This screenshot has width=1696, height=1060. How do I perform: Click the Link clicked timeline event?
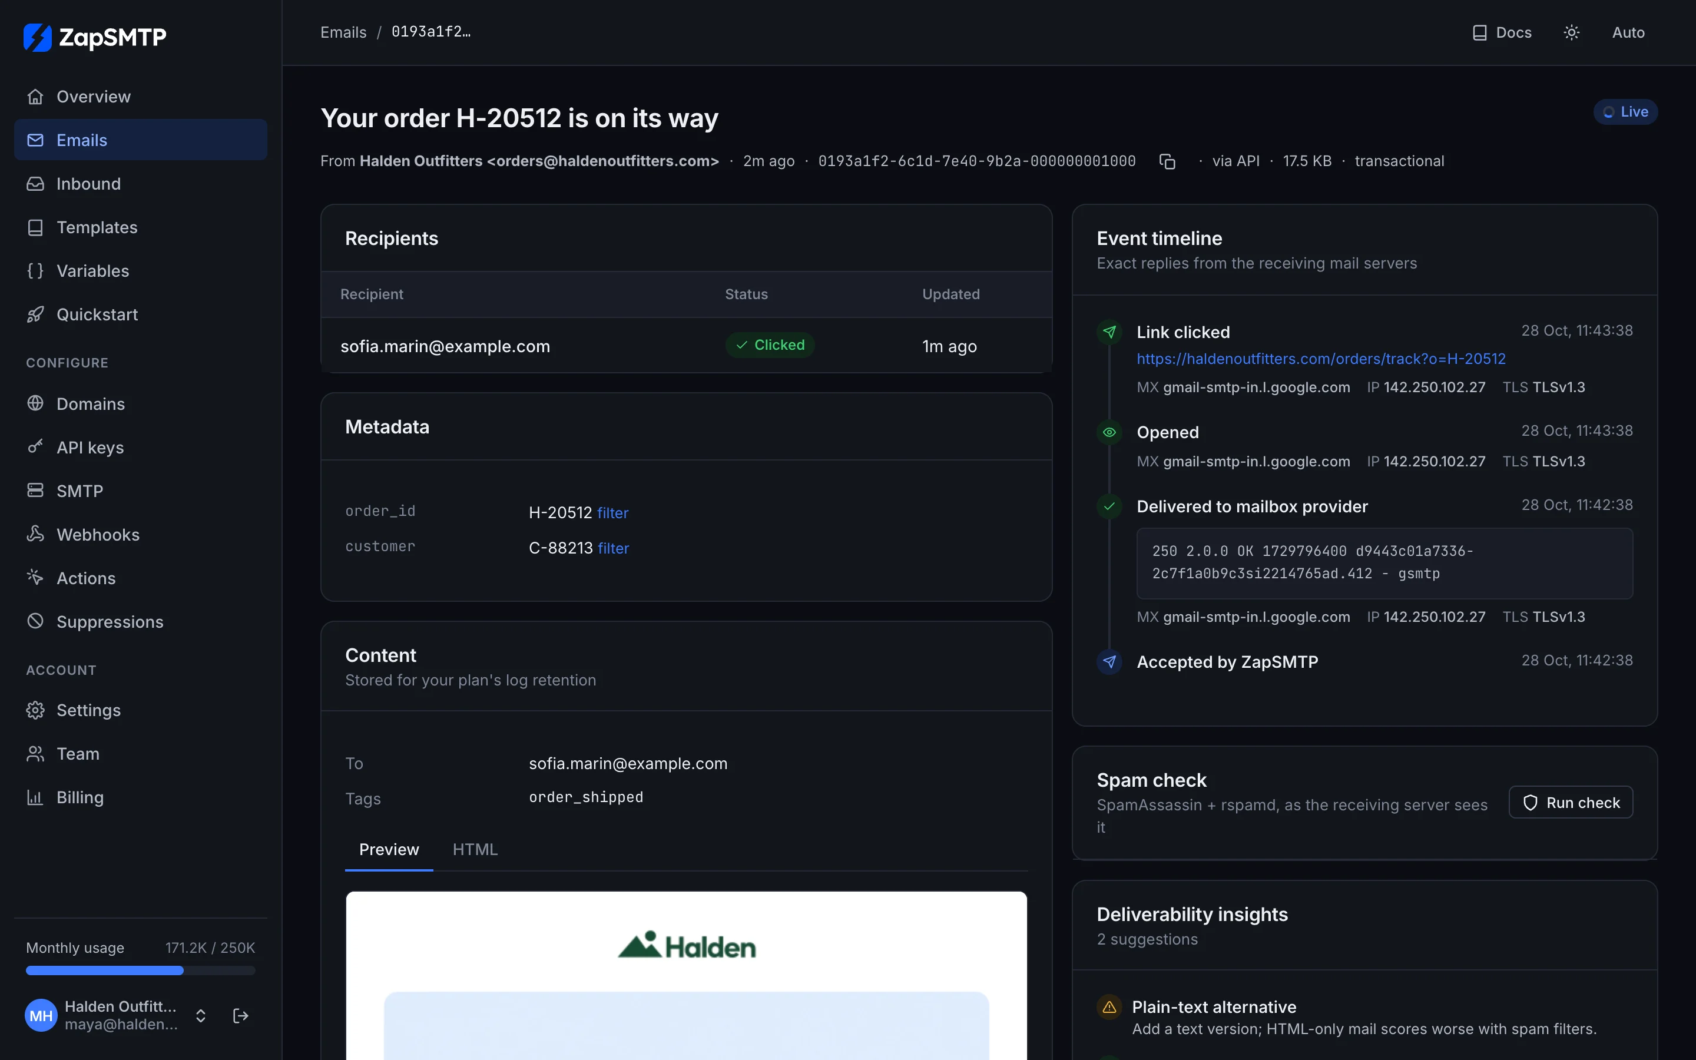(1183, 332)
